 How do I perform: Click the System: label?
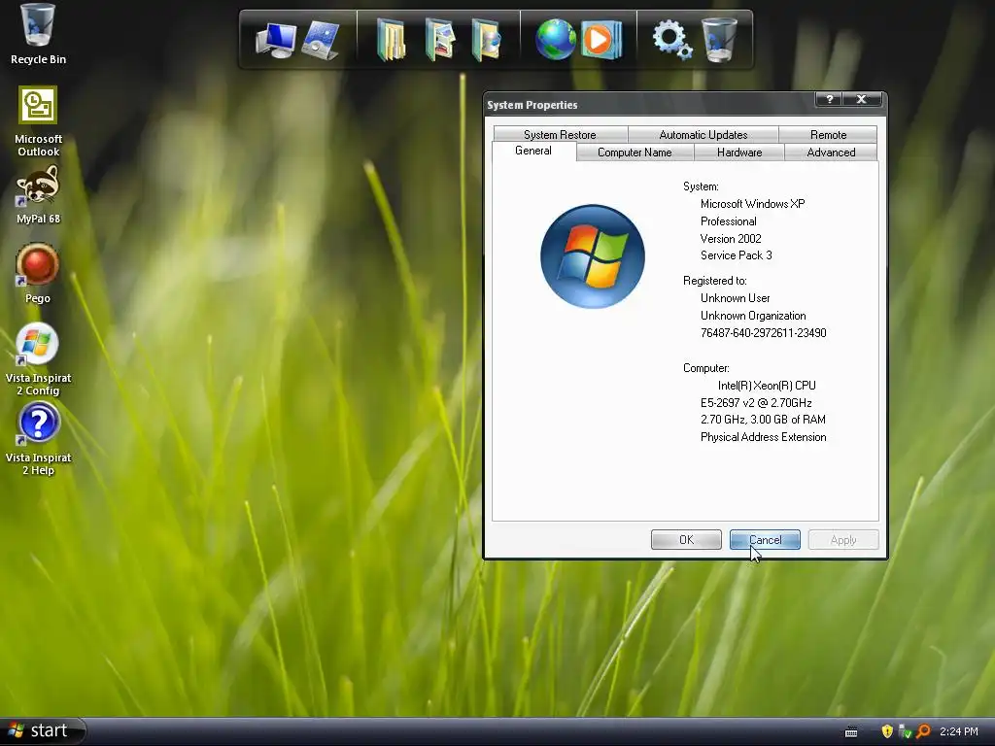701,186
